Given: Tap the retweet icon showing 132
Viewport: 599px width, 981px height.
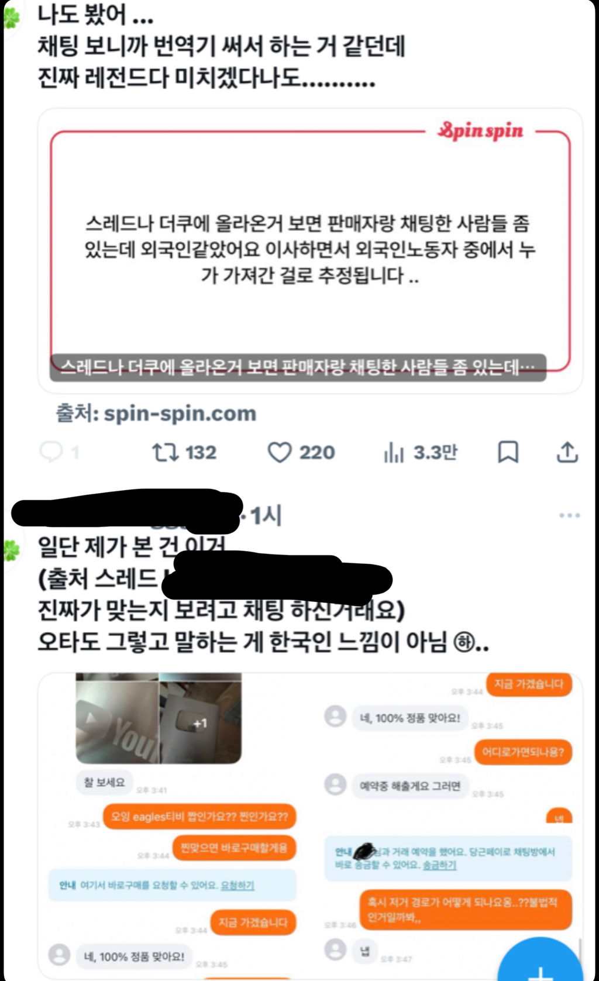Looking at the screenshot, I should [x=165, y=452].
